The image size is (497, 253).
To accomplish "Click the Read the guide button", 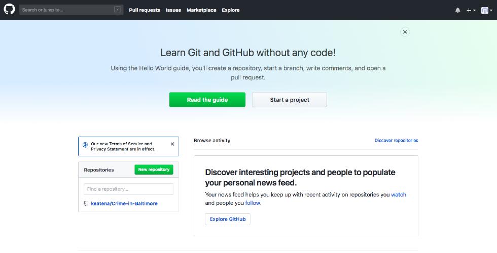I will click(207, 100).
